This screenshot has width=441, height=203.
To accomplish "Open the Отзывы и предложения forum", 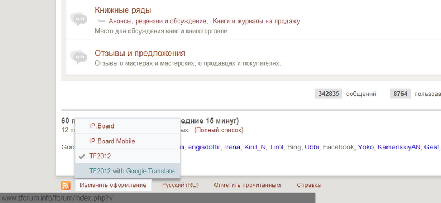I will coord(140,53).
